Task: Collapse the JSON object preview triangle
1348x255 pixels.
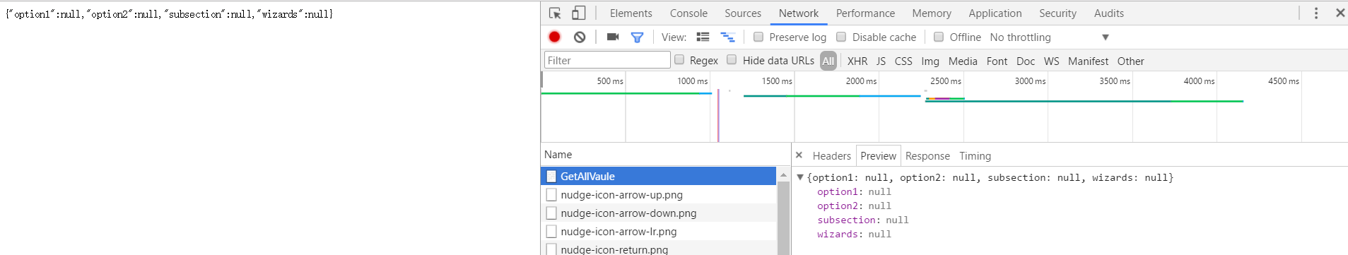Action: pyautogui.click(x=800, y=177)
